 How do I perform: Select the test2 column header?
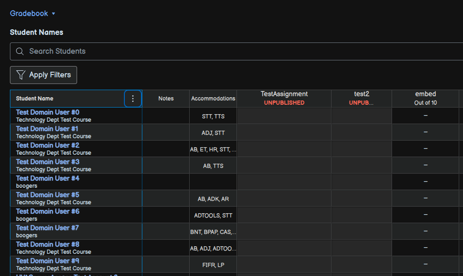pos(362,99)
